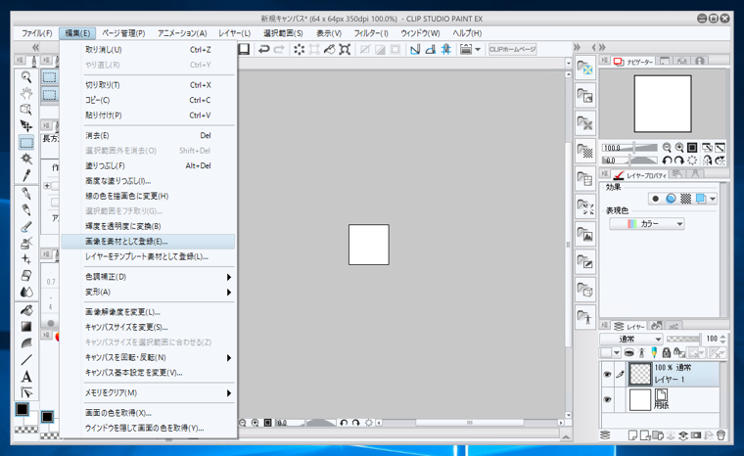Open the layer palette color dropdown arrow
Viewport: 744px width, 456px height.
617,352
